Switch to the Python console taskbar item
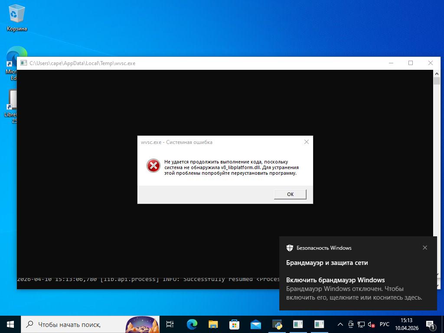The height and width of the screenshot is (333, 444). pos(277,324)
